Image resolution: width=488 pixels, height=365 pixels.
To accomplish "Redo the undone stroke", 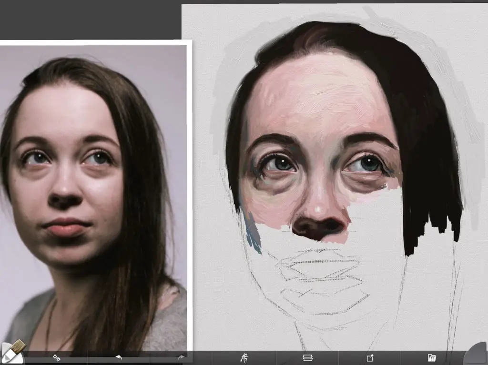I will point(181,357).
